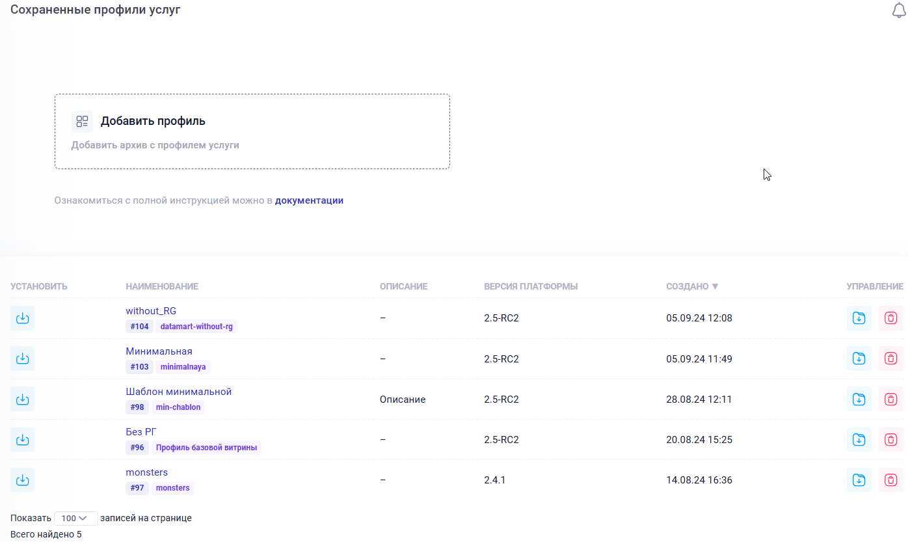Image resolution: width=908 pixels, height=542 pixels.
Task: Click the notification bell icon
Action: [898, 10]
